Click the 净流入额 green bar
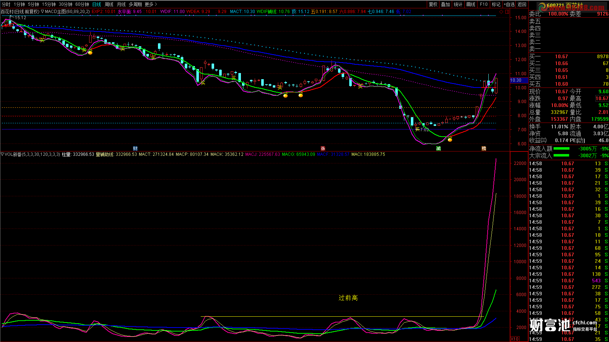This screenshot has height=342, width=609. coord(561,149)
